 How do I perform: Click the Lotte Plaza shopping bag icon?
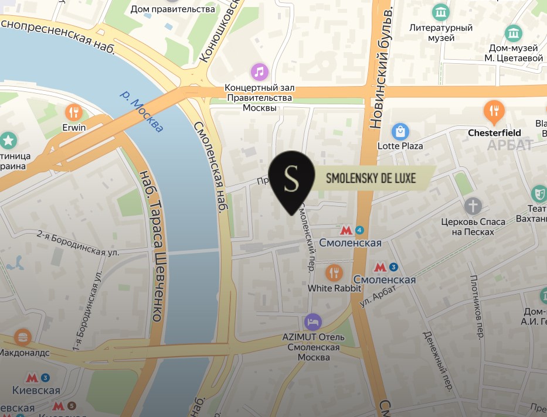click(x=400, y=132)
